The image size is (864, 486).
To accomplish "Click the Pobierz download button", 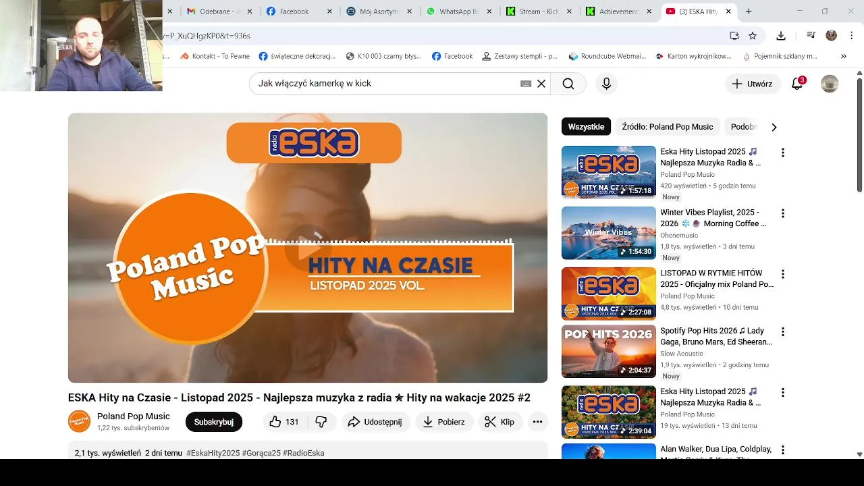I will click(x=444, y=422).
